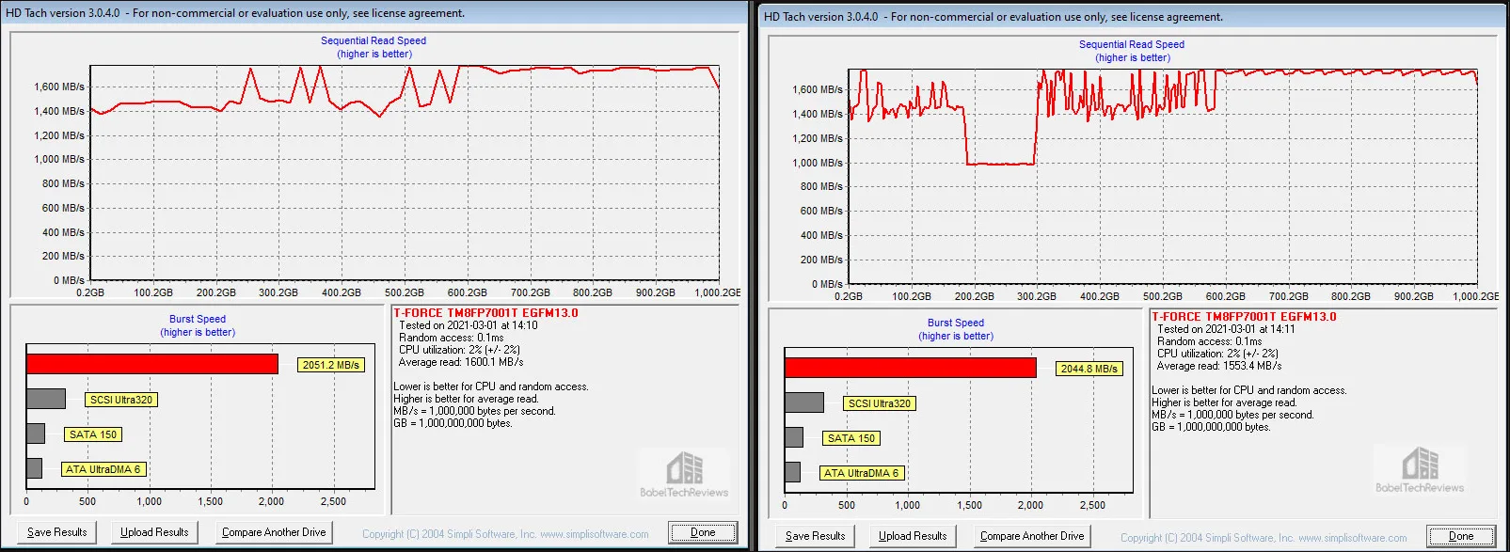
Task: Click the red burst speed bar in right window
Action: [911, 368]
